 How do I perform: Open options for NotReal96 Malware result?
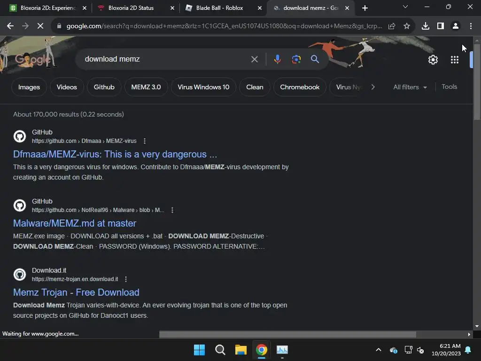coord(172,210)
